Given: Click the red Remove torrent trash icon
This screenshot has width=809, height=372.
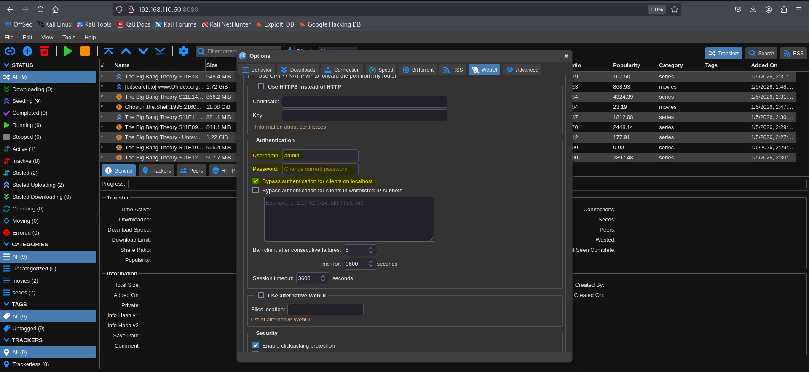Looking at the screenshot, I should (x=44, y=51).
